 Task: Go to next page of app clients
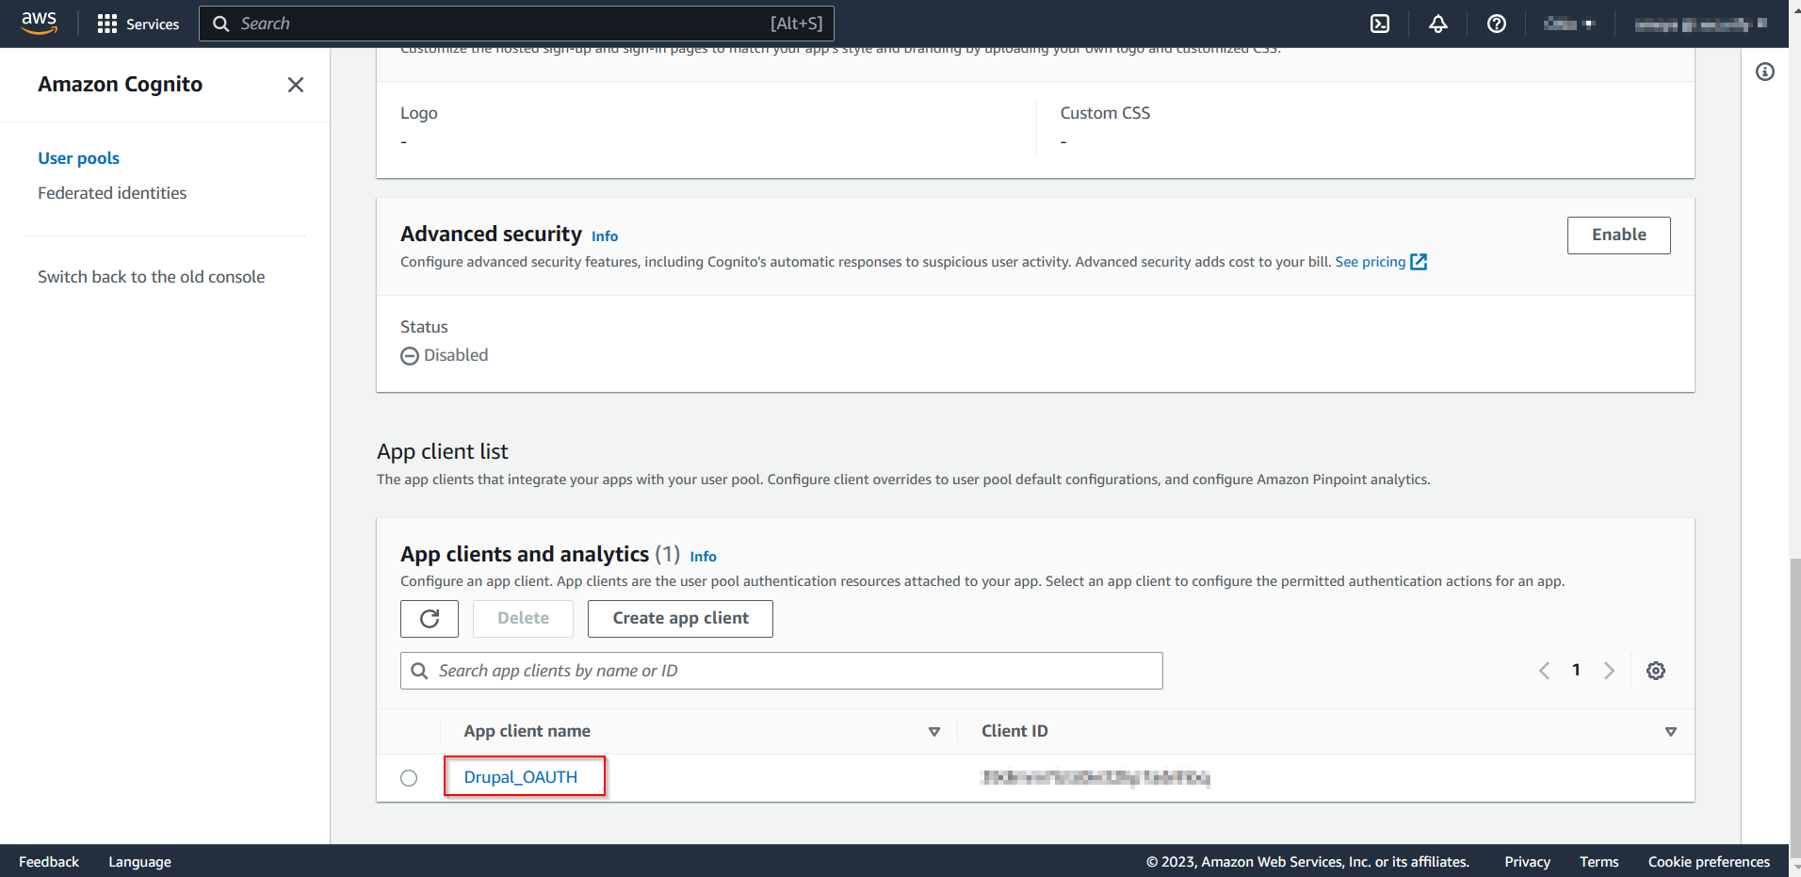coord(1610,671)
